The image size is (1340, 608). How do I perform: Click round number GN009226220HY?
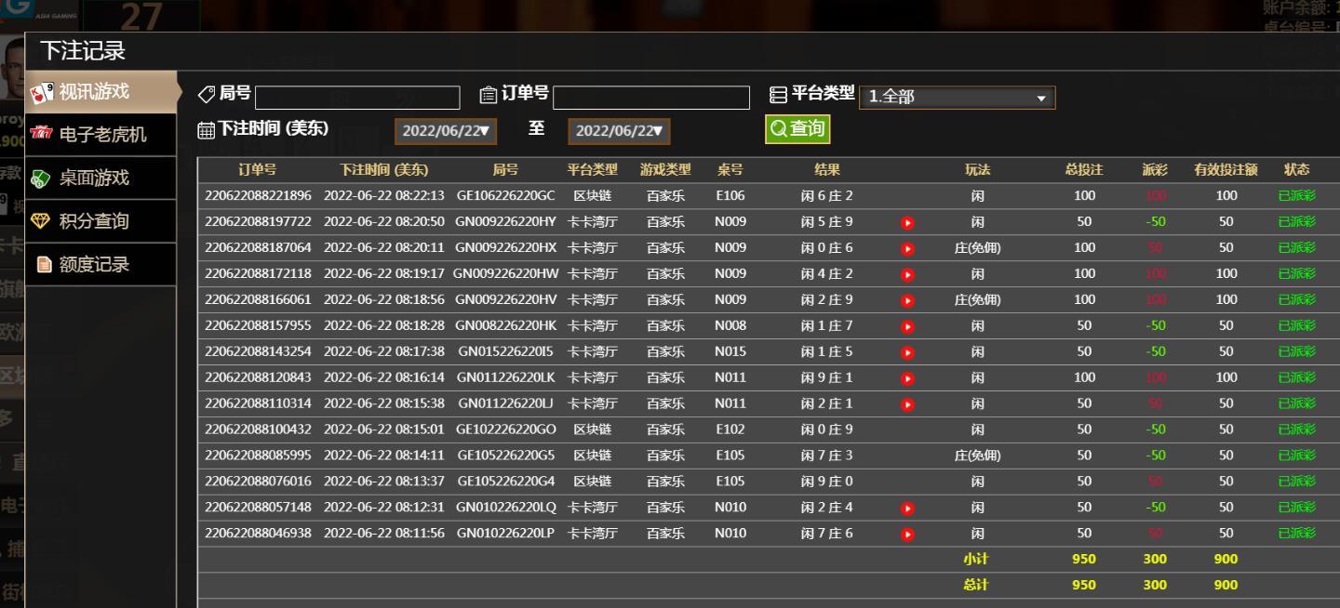pos(505,222)
